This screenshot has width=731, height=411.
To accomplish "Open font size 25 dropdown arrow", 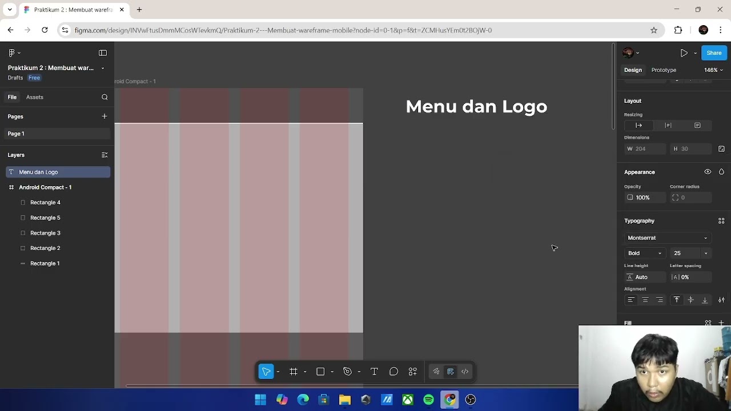I will point(706,253).
